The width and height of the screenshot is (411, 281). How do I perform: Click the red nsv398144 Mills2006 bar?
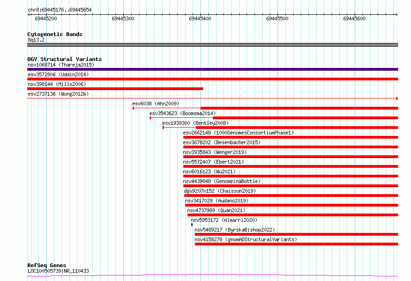point(115,89)
